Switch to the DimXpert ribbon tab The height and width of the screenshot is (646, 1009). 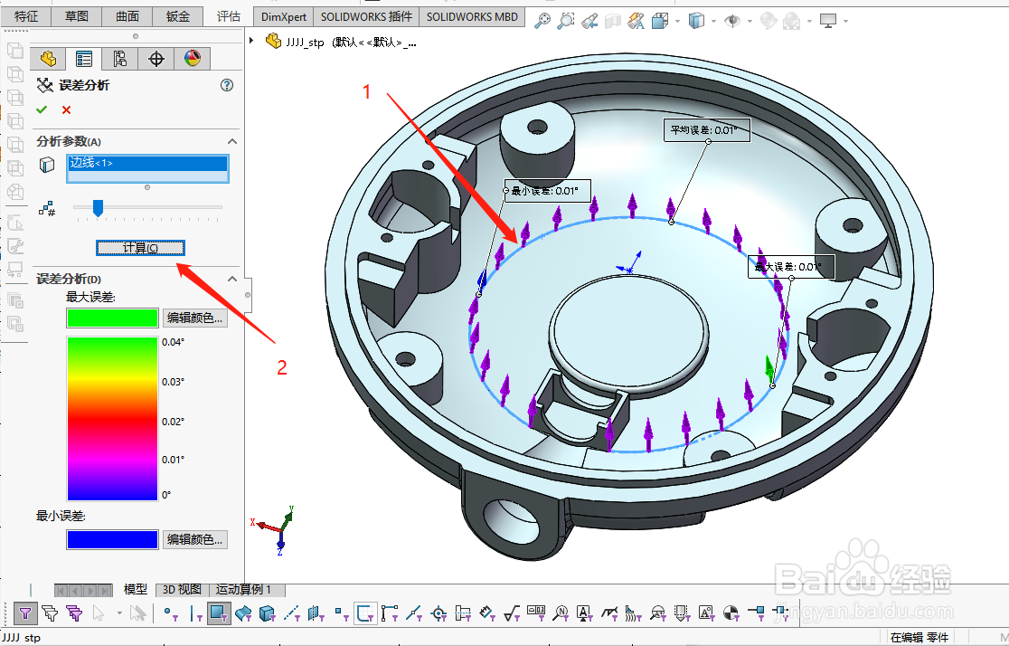[284, 17]
